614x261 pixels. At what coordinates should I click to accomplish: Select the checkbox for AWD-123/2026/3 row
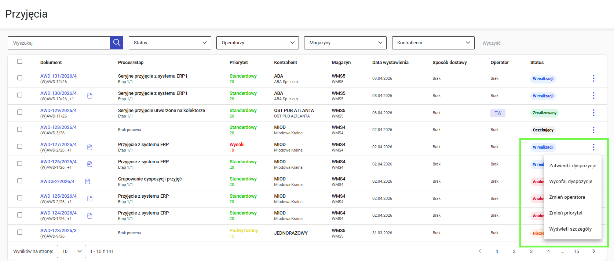20,232
